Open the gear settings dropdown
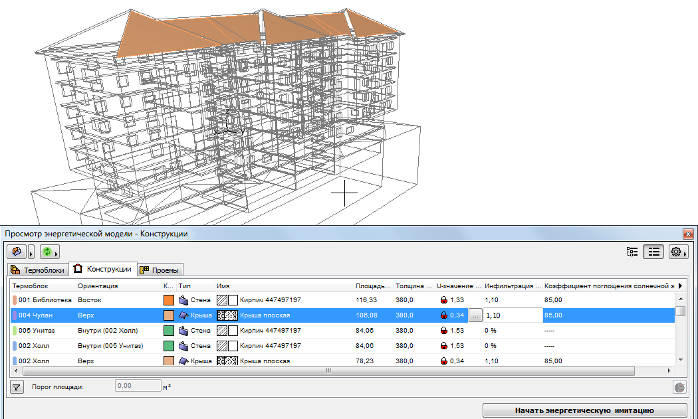The width and height of the screenshot is (698, 419). (x=679, y=252)
